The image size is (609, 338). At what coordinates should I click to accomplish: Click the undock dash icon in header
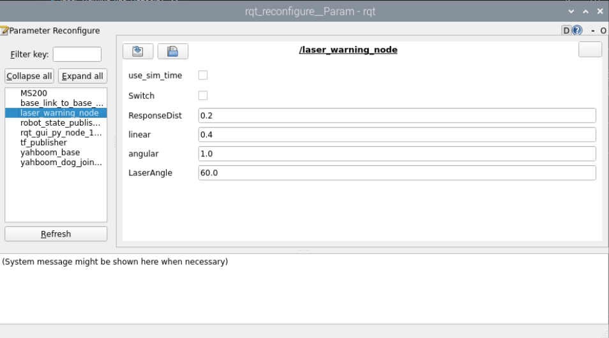coord(593,31)
